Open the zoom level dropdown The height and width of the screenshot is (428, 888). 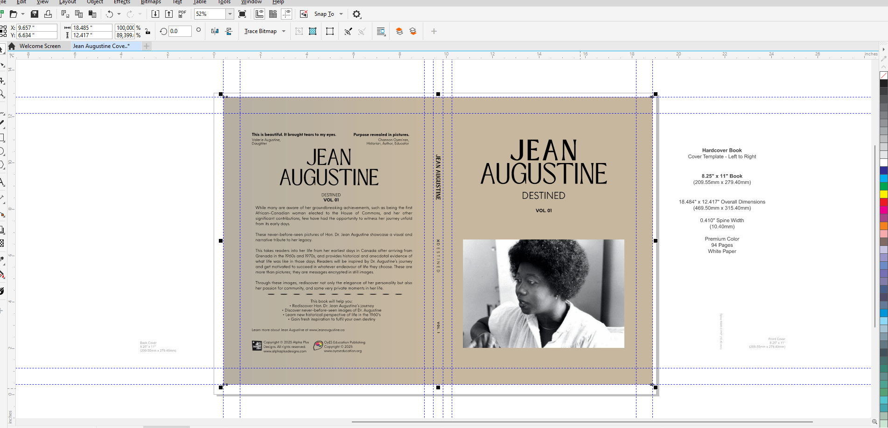[x=230, y=14]
